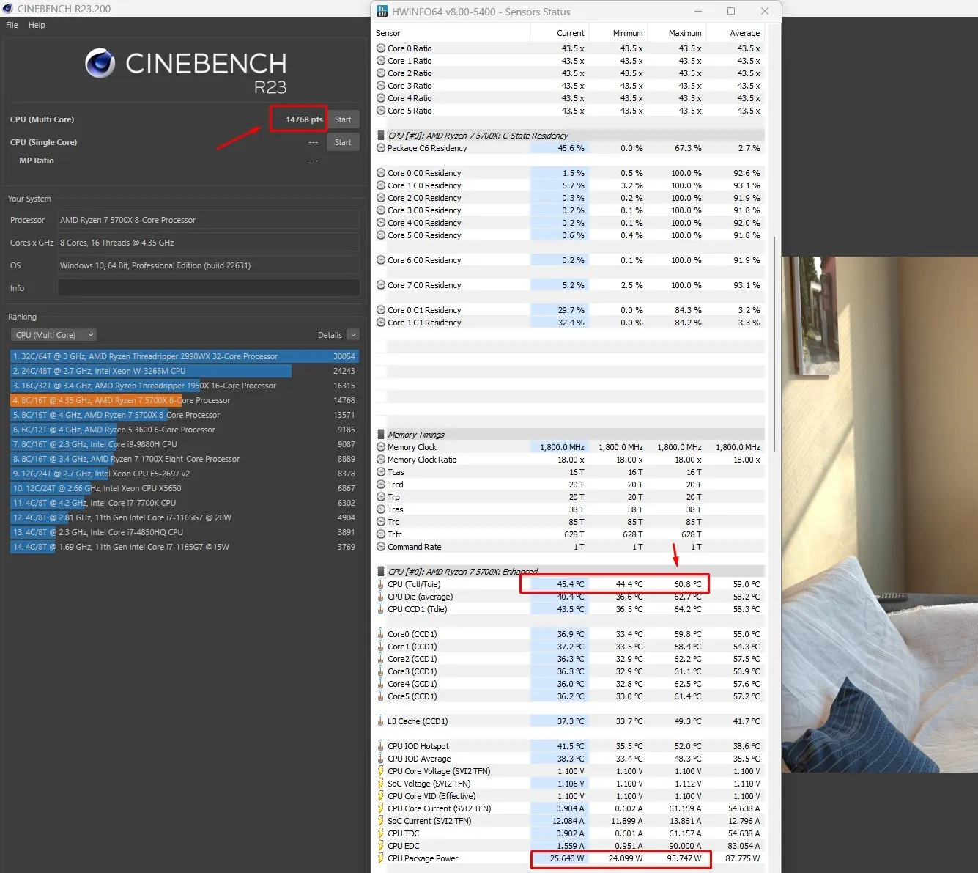978x873 pixels.
Task: Click the Tcas timing icon
Action: coord(381,472)
